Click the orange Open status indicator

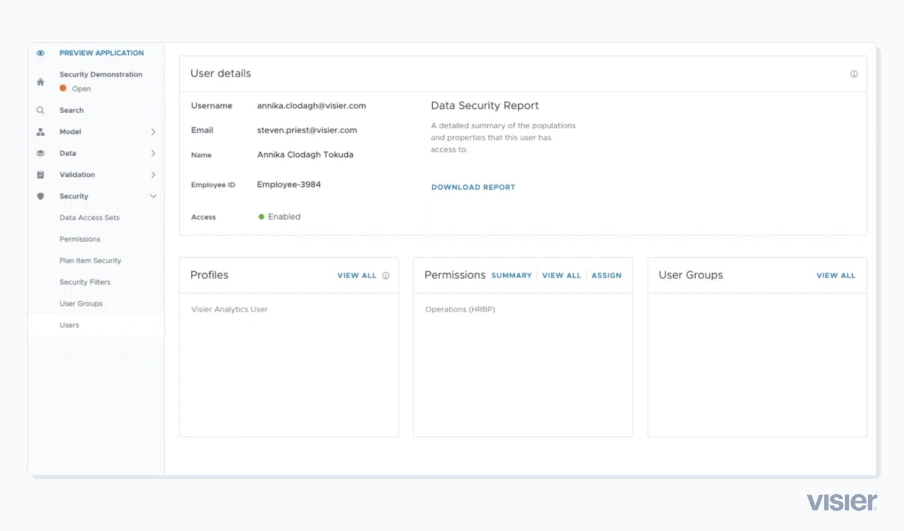(63, 88)
